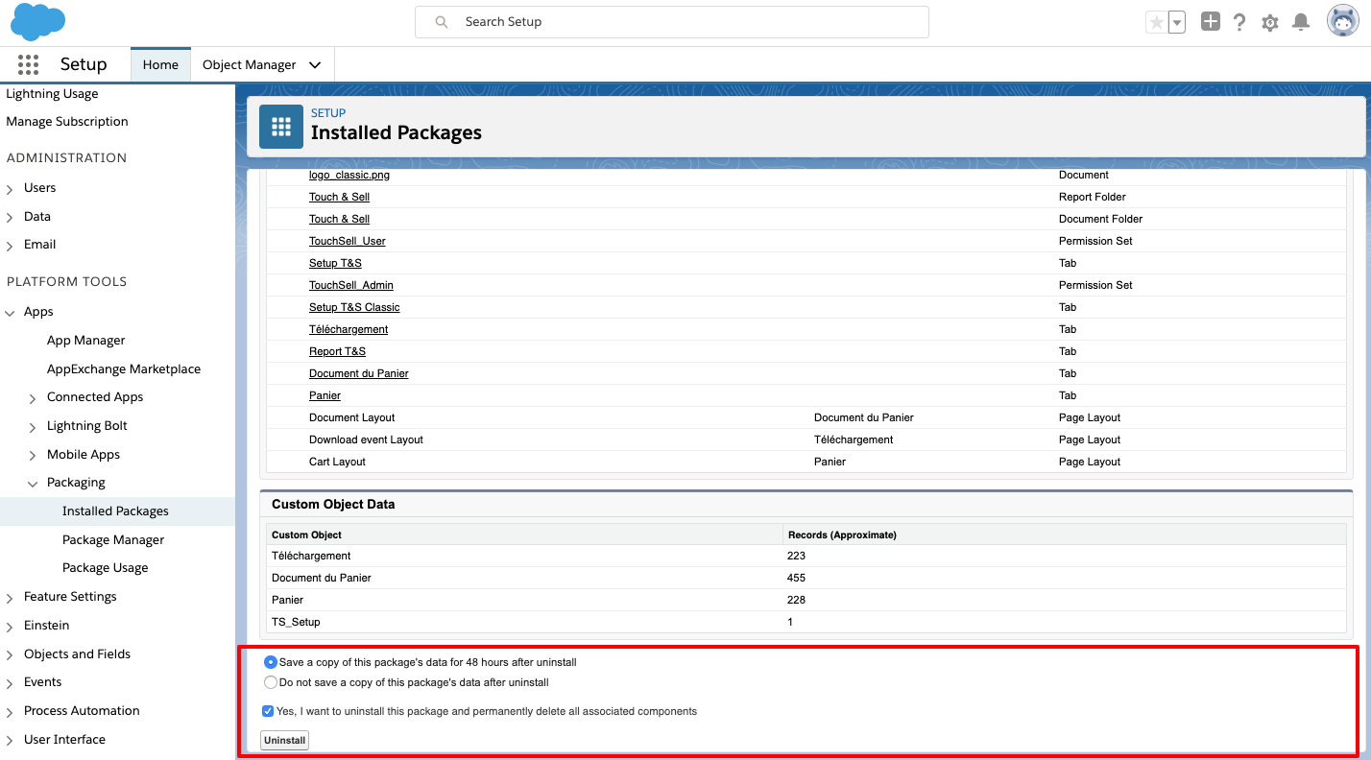Open the Object Manager tab dropdown chevron
The width and height of the screenshot is (1371, 760).
pyautogui.click(x=315, y=65)
